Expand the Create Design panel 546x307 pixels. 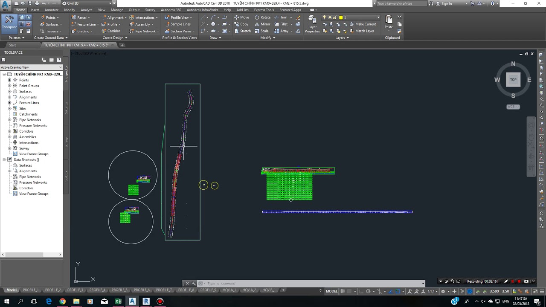[115, 38]
